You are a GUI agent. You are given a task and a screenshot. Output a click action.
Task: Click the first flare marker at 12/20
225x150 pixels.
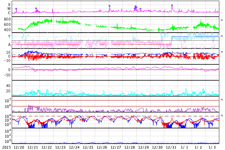tap(16, 8)
